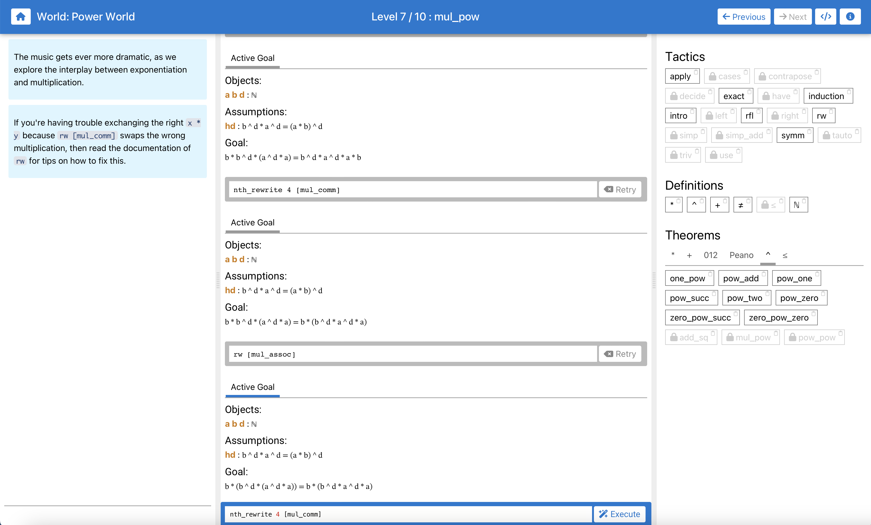Switch to the 012 theorems tab
The height and width of the screenshot is (525, 871).
[x=710, y=255]
